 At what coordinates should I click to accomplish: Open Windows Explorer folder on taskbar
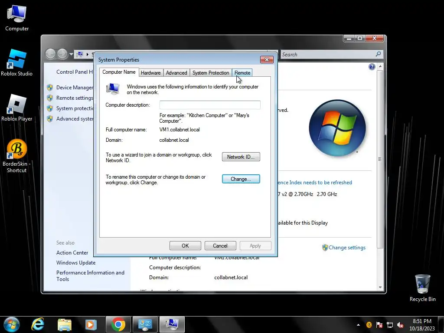(x=65, y=324)
